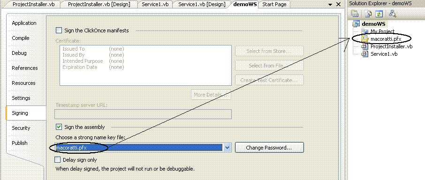Click the demoWS VB project icon
425x180 pixels.
tap(356, 24)
